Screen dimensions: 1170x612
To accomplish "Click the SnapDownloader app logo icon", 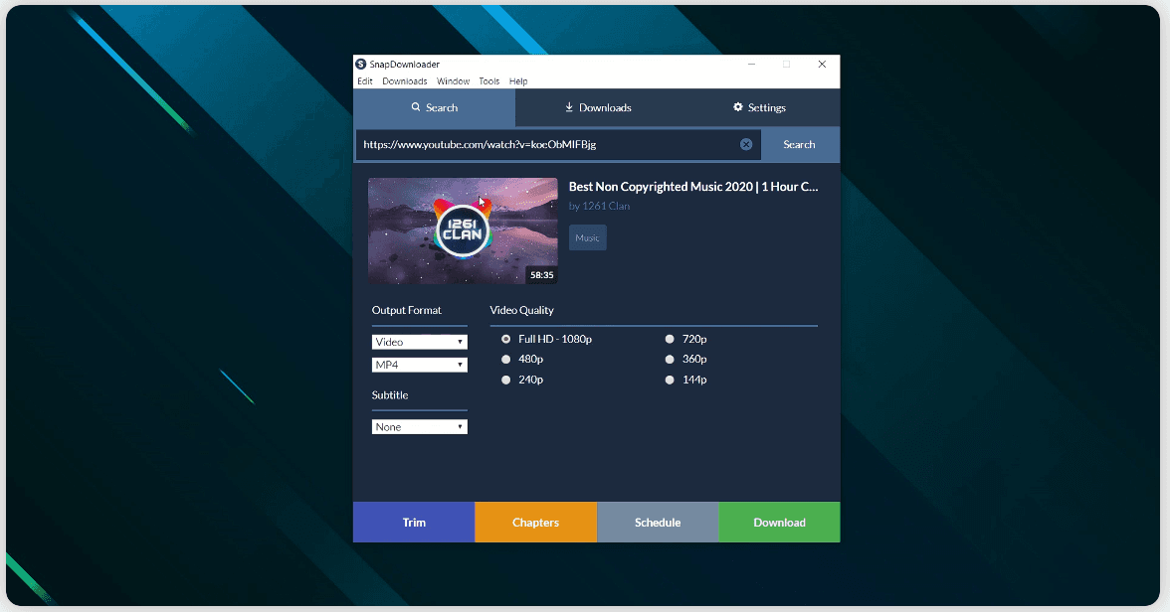I will point(361,65).
